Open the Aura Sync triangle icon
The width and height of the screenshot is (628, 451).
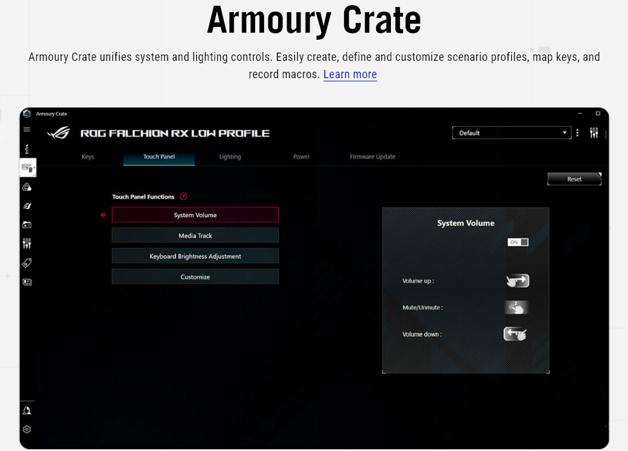coord(27,187)
